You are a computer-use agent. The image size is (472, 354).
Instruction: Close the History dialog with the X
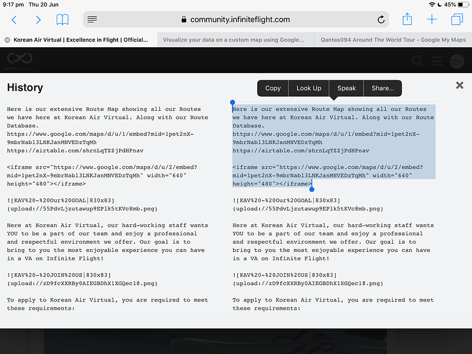tap(460, 85)
